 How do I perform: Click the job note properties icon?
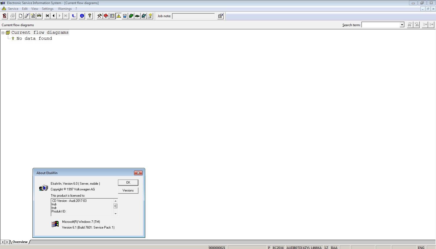pos(220,16)
